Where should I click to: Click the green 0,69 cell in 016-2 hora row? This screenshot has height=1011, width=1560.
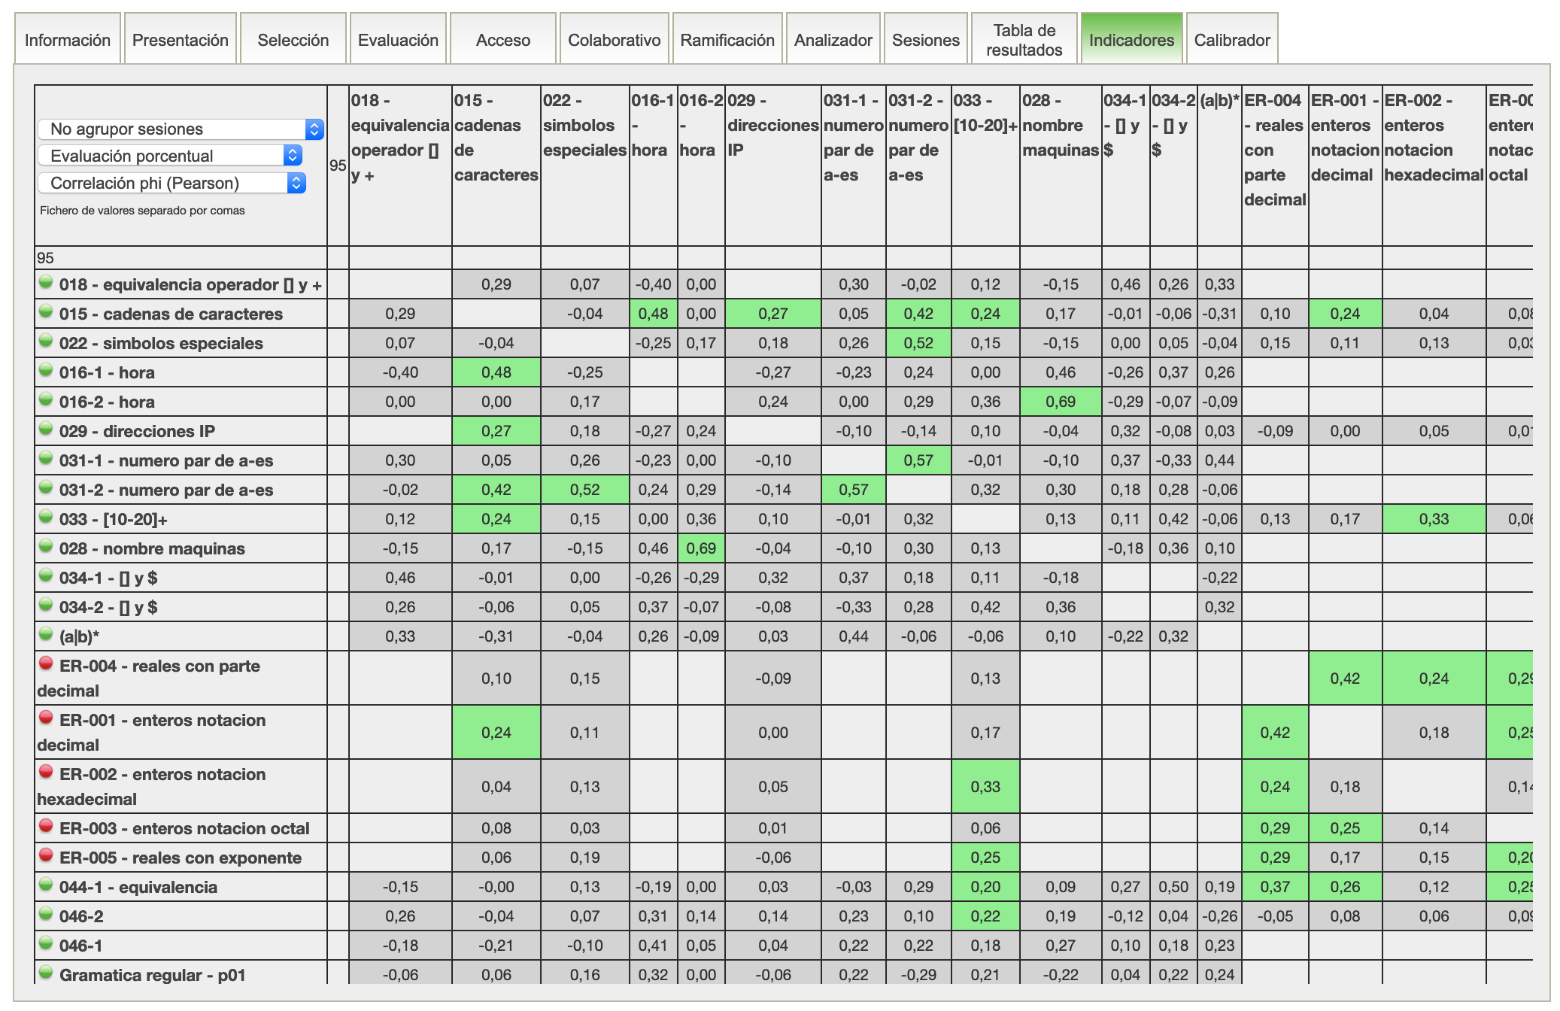tap(1060, 402)
